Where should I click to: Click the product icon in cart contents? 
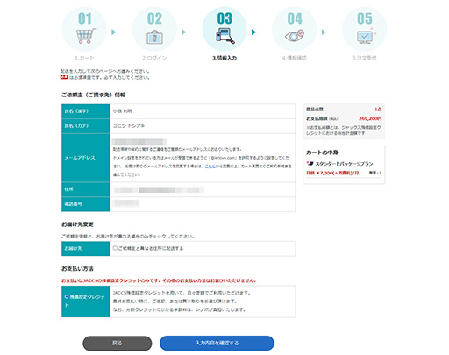tap(310, 163)
